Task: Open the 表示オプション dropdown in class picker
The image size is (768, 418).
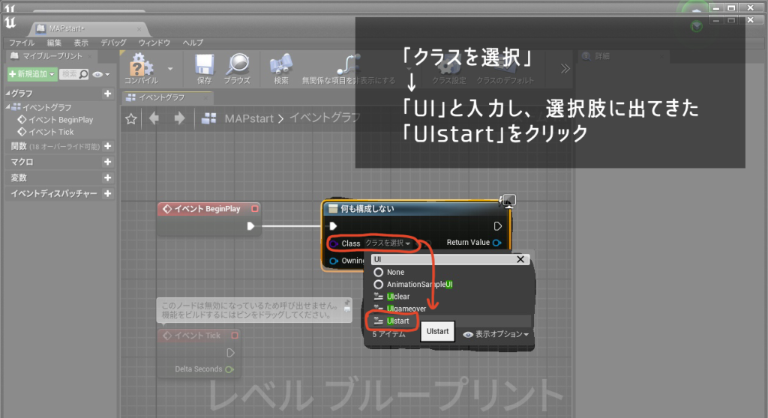Action: (x=497, y=334)
